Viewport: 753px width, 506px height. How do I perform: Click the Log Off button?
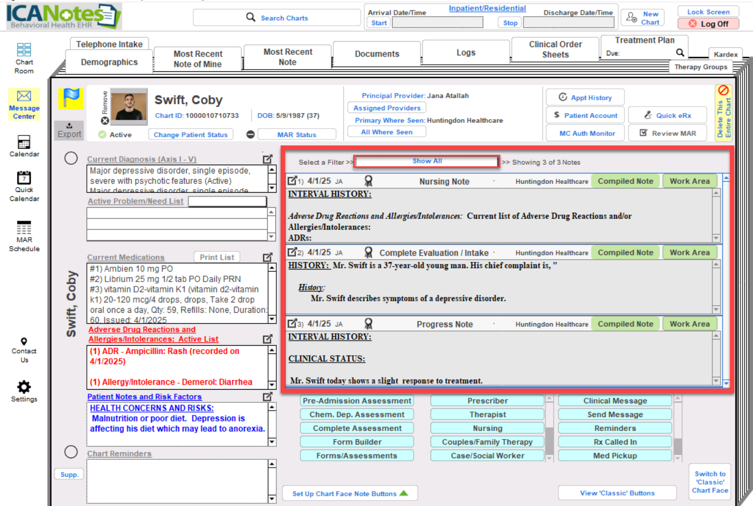tap(708, 24)
